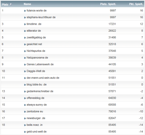Click the arrow icon before eliterator de
Viewport: 145px width, 135px height.
click(x=25, y=31)
